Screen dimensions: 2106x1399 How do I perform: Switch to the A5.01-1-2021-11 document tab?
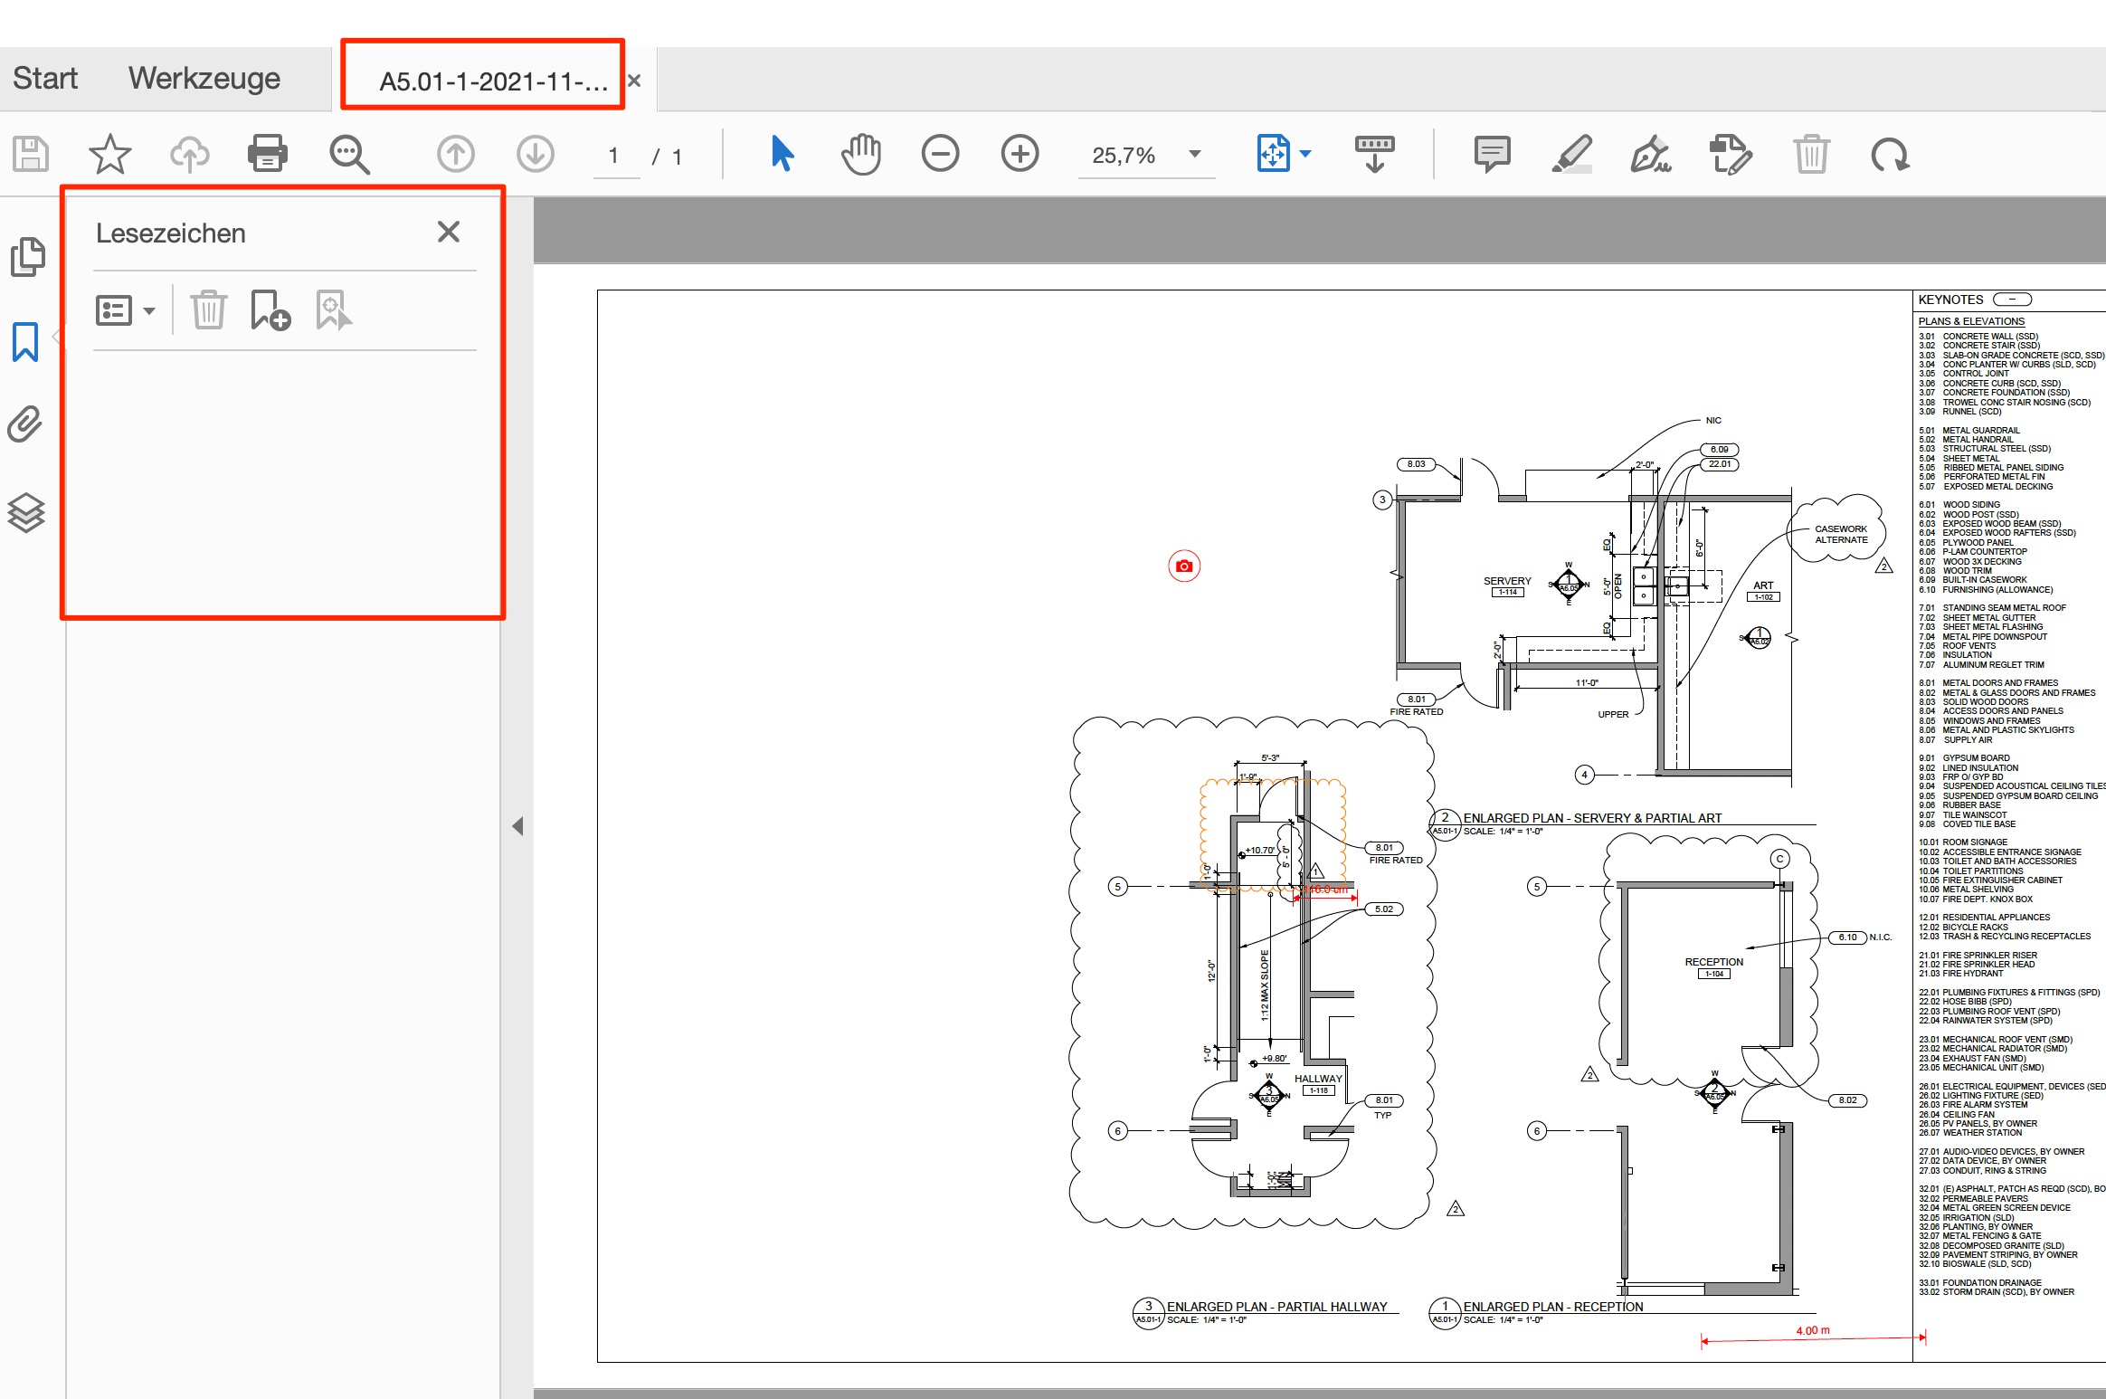click(493, 81)
